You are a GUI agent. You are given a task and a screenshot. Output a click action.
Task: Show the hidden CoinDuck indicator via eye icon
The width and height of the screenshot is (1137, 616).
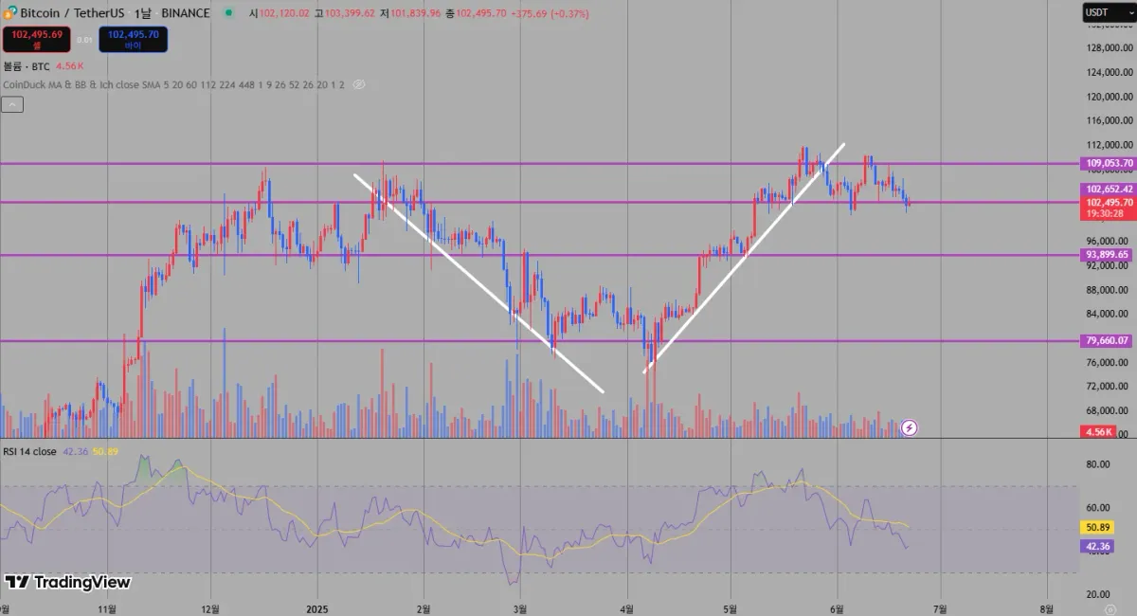tap(359, 84)
